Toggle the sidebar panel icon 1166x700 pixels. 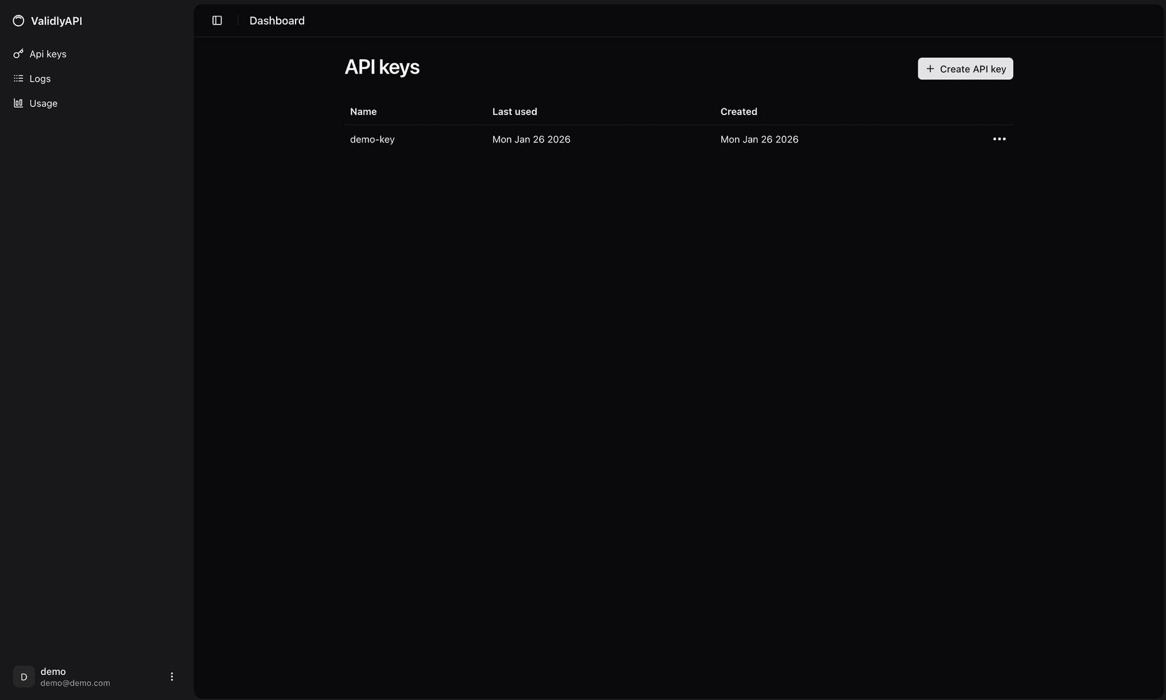(x=217, y=21)
